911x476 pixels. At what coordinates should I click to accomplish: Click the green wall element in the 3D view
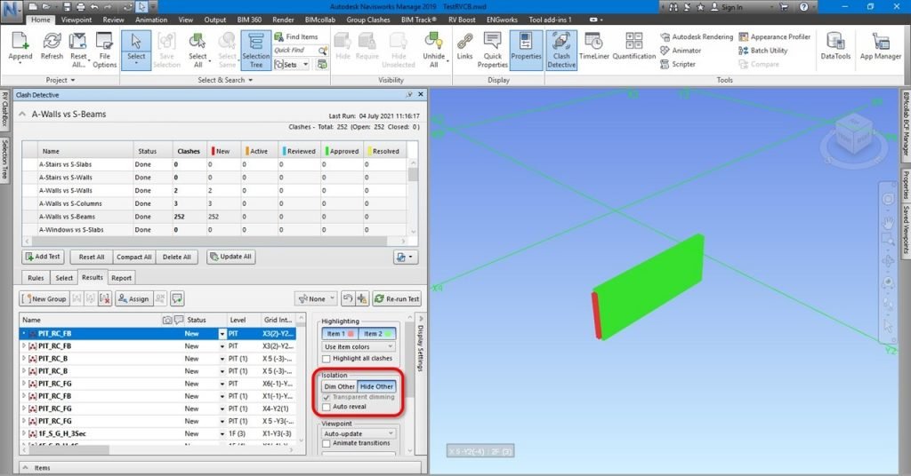pos(650,287)
